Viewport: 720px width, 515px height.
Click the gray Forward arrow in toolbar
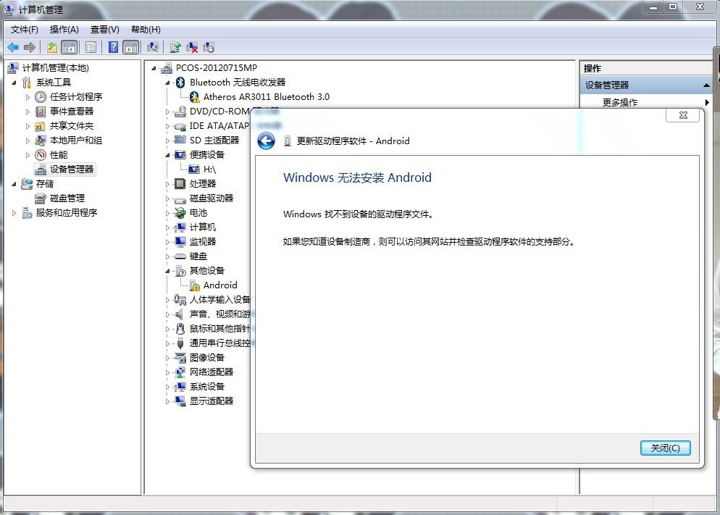[30, 47]
